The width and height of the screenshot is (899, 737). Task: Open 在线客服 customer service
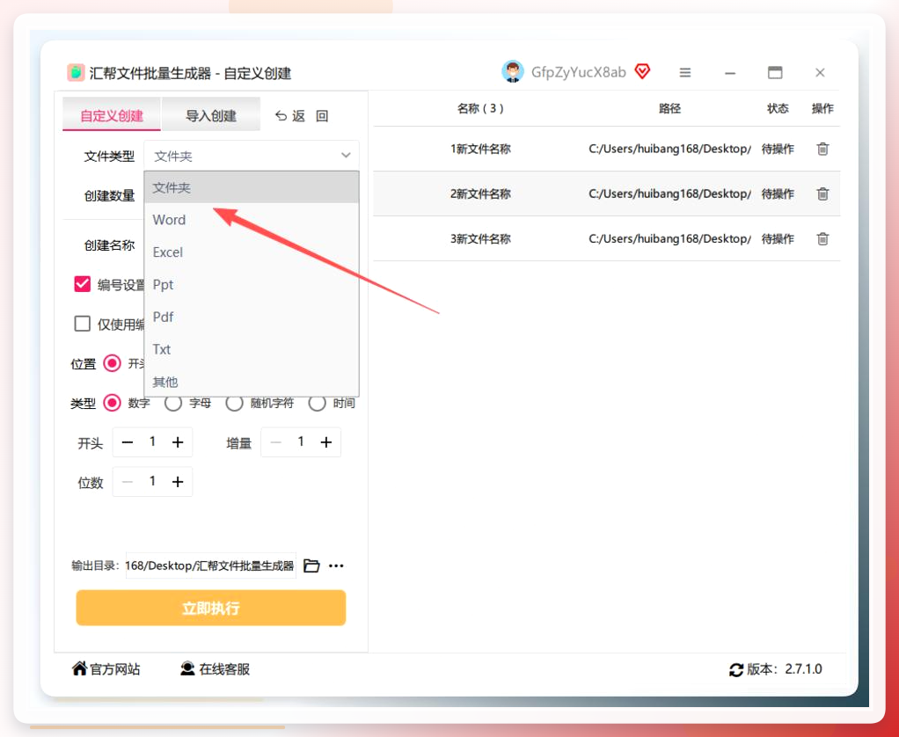(215, 668)
